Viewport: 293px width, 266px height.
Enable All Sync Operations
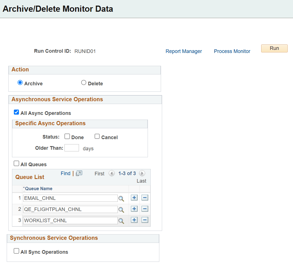point(16,250)
